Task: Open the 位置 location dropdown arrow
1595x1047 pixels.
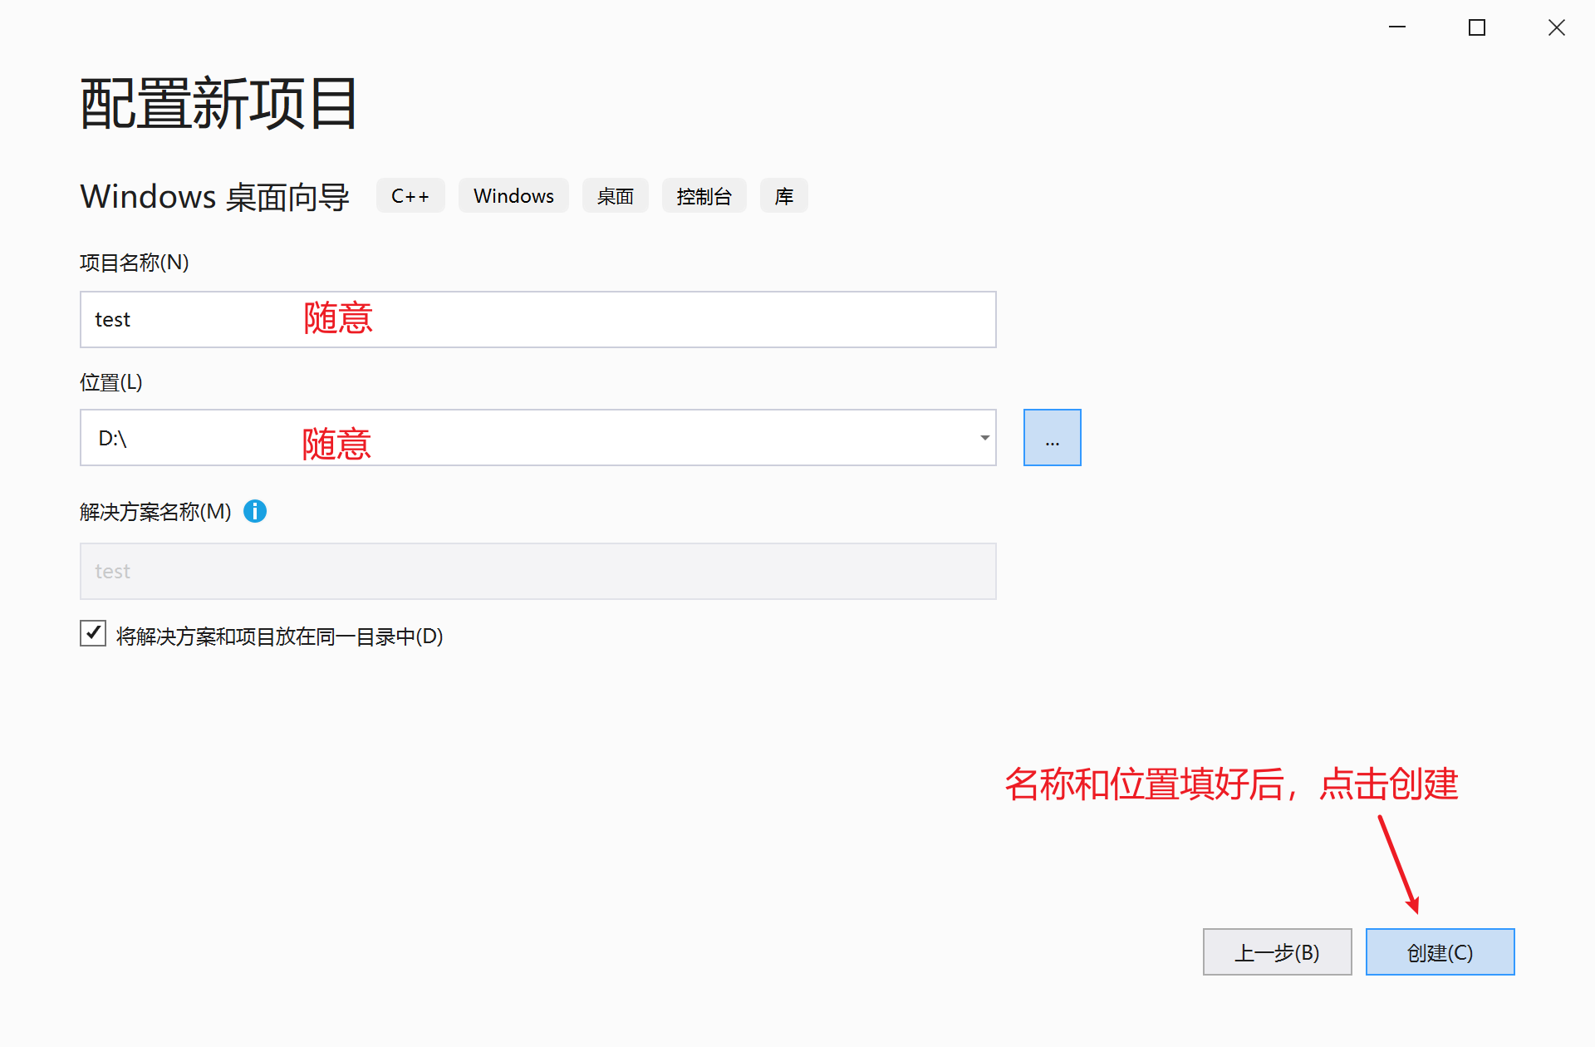Action: pyautogui.click(x=984, y=438)
